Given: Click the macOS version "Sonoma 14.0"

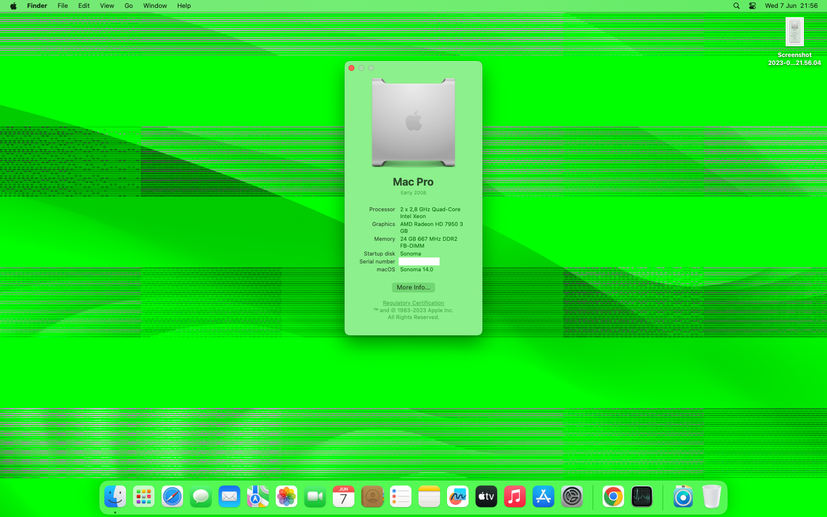Looking at the screenshot, I should tap(416, 269).
